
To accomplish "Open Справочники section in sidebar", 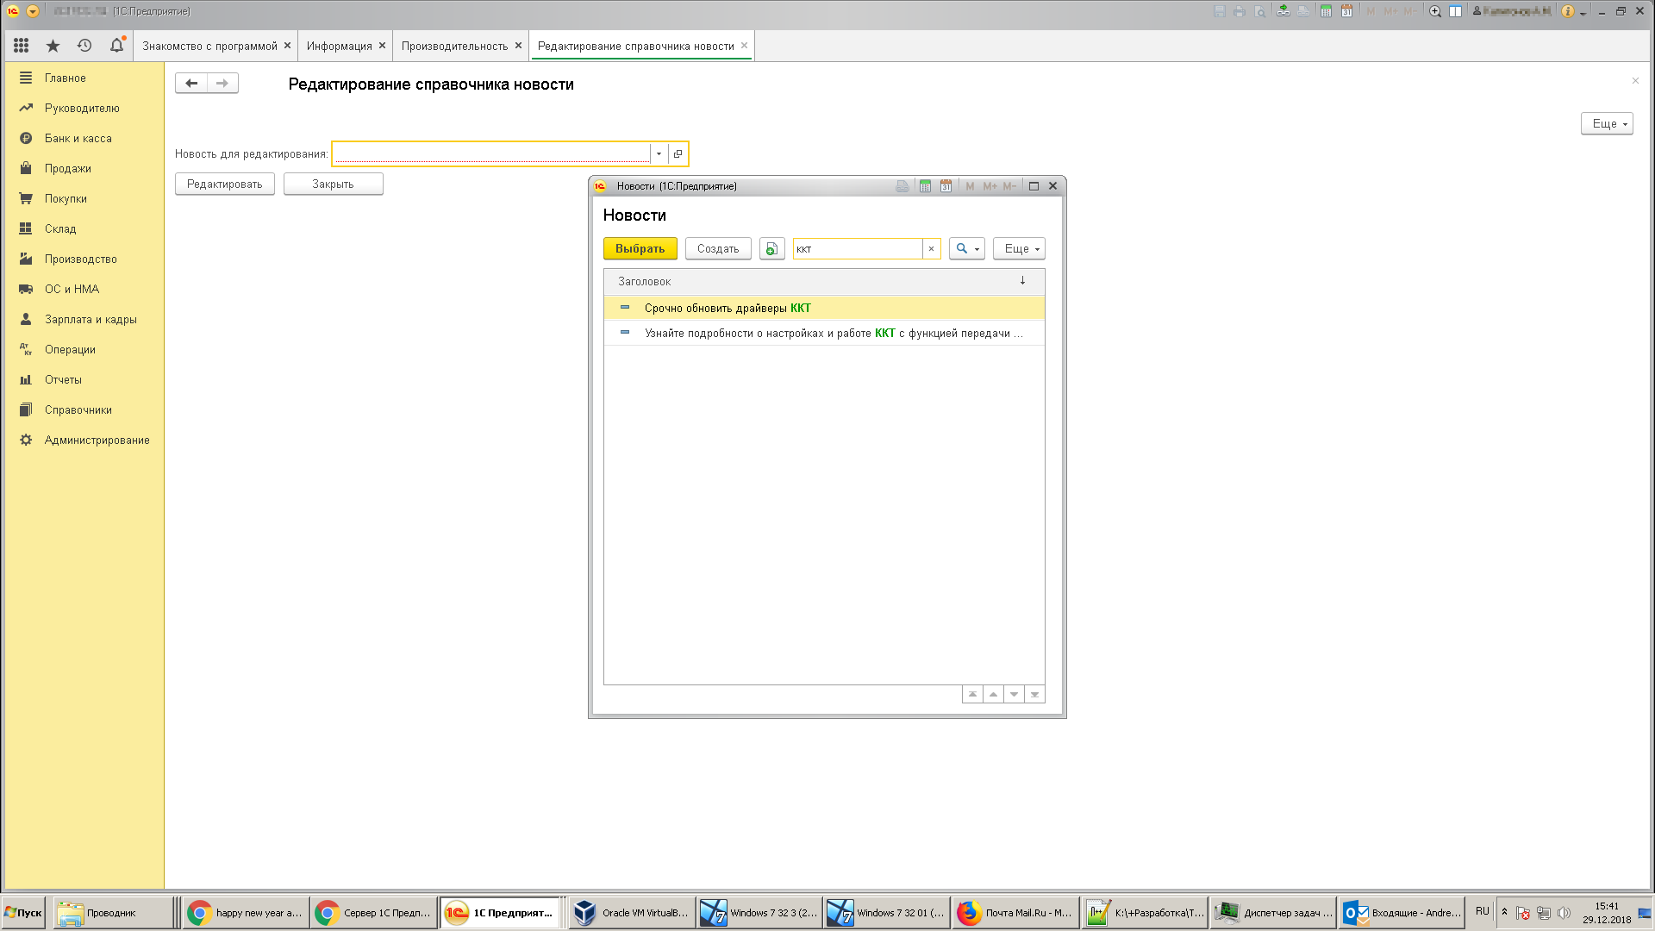I will point(78,409).
